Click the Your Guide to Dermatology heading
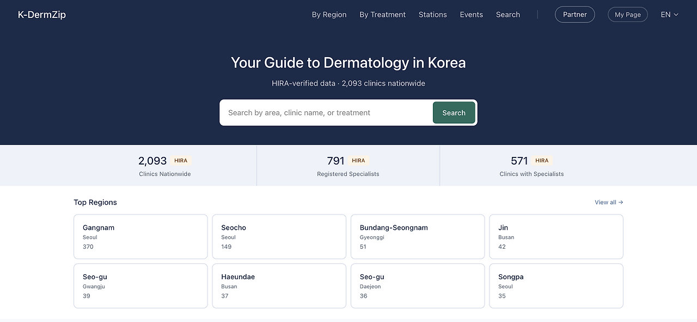Screen dimensions: 697x322 (x=348, y=62)
